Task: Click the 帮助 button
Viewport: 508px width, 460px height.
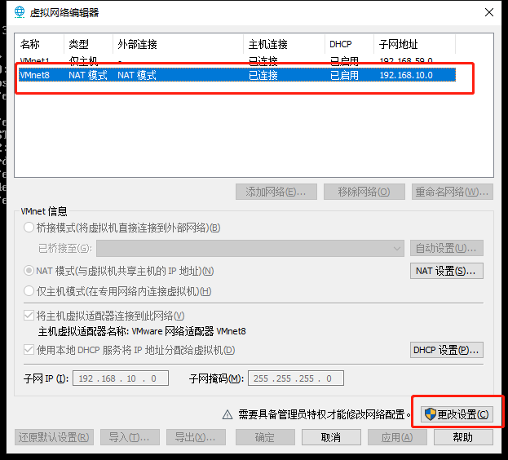Action: click(464, 437)
